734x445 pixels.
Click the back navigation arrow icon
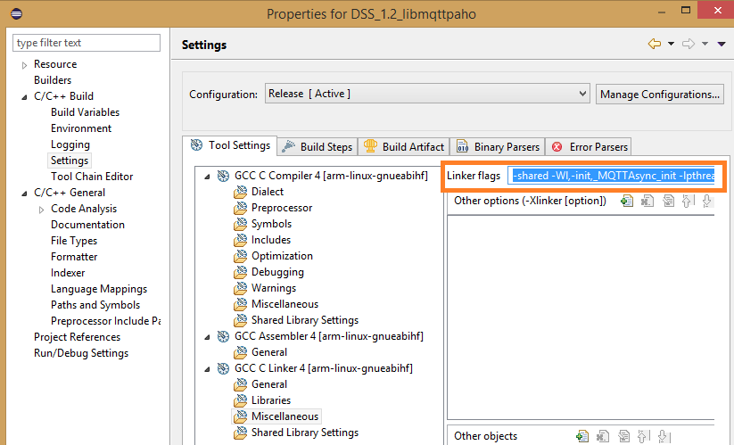tap(655, 44)
